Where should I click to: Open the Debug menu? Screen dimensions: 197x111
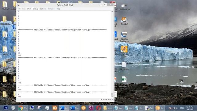tap(35, 9)
